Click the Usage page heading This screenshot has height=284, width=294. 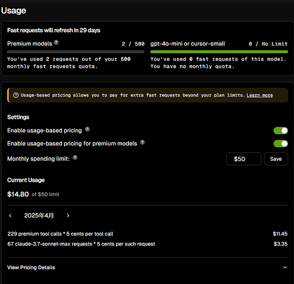14,11
